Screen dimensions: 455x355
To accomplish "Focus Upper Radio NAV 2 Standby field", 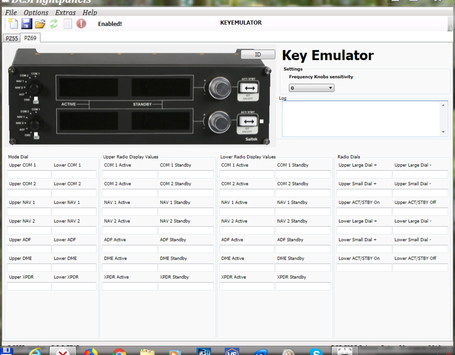I will click(x=186, y=231).
